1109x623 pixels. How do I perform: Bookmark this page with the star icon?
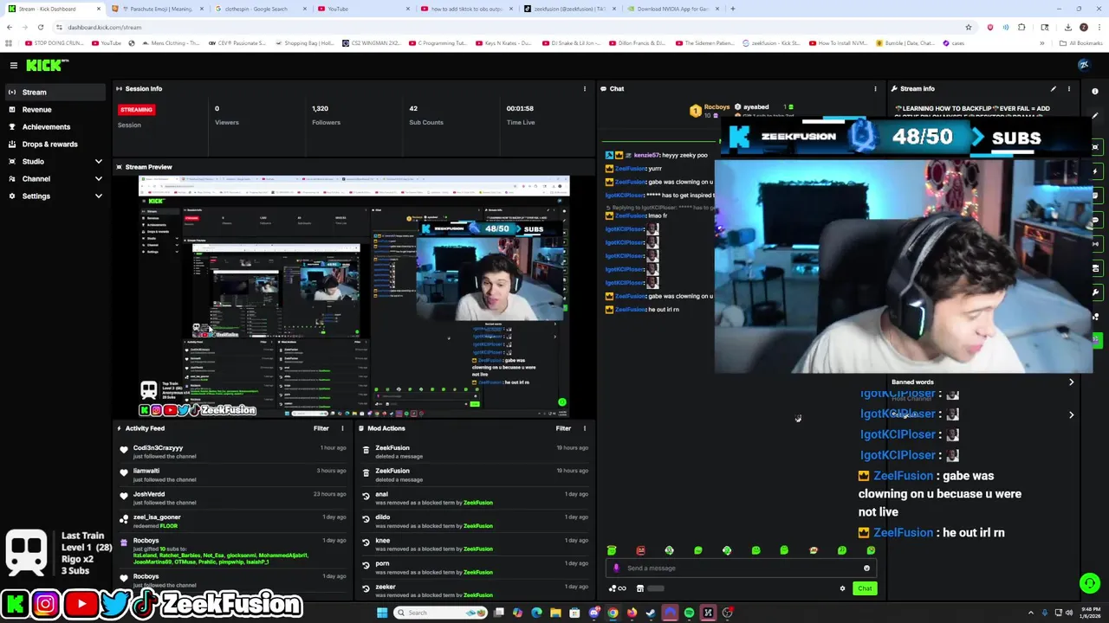(969, 27)
